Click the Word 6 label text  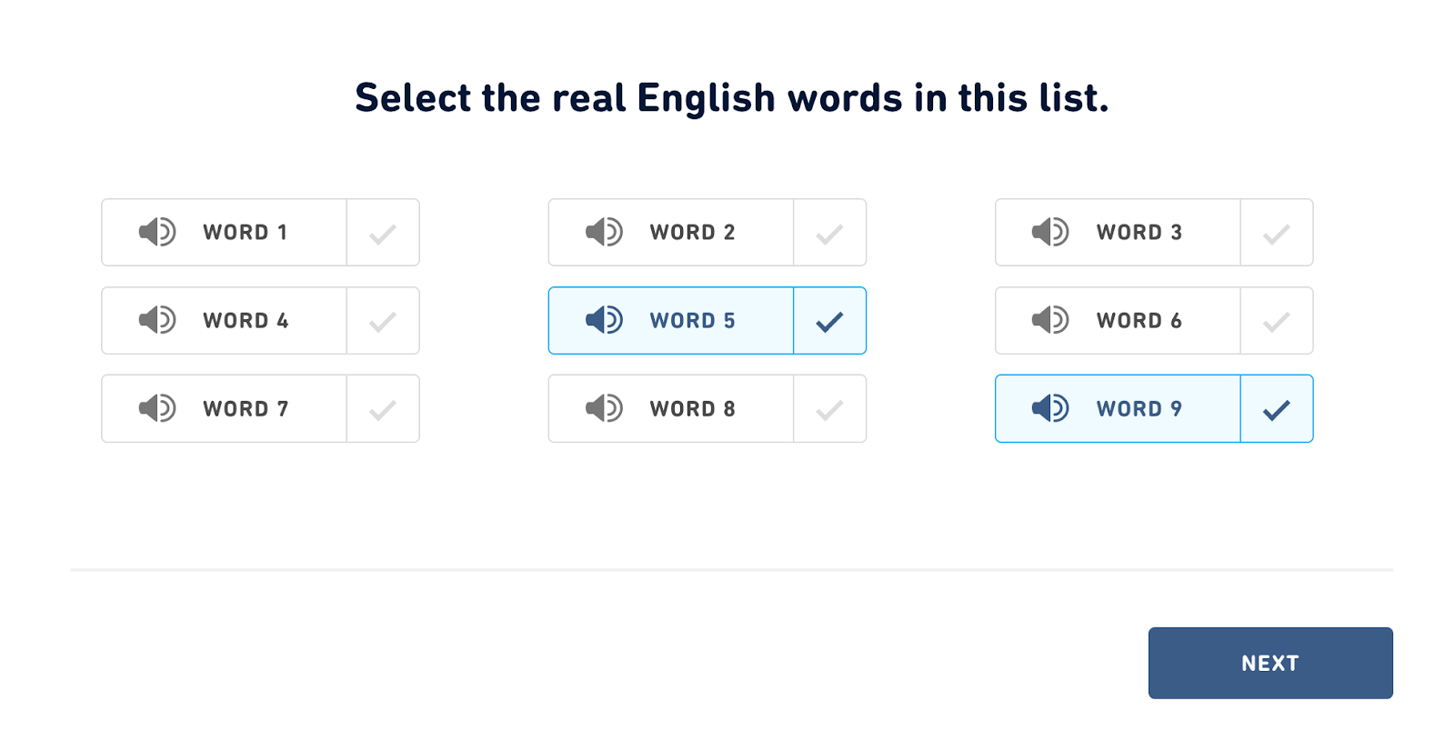click(1139, 321)
